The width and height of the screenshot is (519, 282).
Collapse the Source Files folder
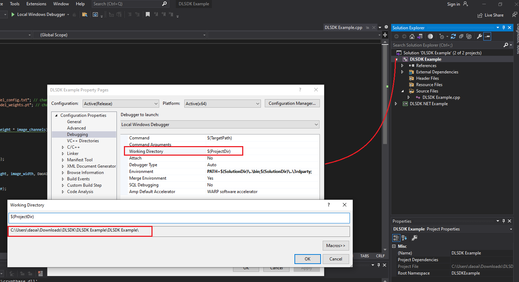(x=402, y=91)
